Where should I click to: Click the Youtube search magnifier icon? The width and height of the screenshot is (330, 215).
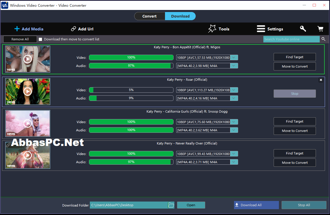[x=324, y=39]
